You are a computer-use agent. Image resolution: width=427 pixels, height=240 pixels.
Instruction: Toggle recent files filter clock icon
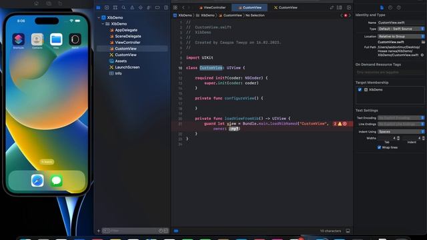[161, 231]
